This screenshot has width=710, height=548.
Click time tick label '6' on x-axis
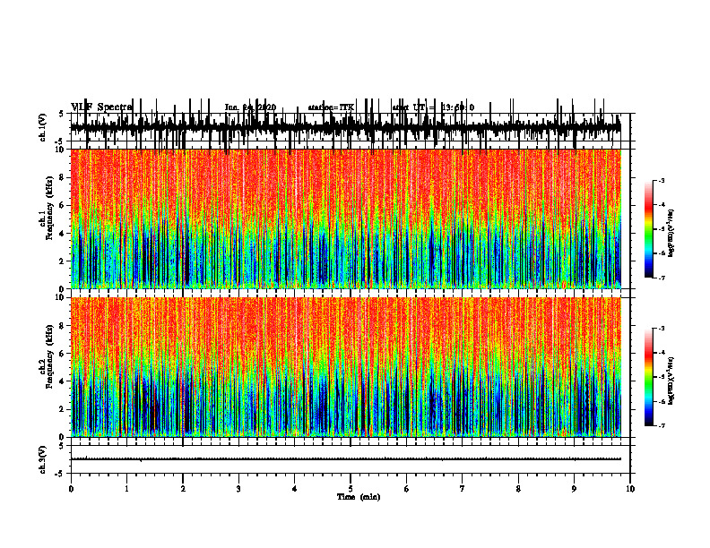(406, 489)
